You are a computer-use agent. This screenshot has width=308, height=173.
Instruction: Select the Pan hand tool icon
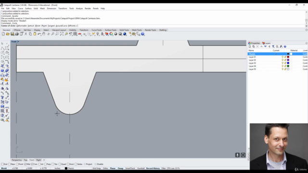[44, 34]
